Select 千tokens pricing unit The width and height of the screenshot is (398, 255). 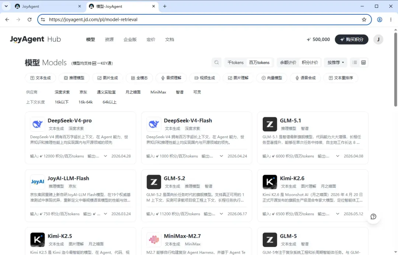tap(235, 62)
